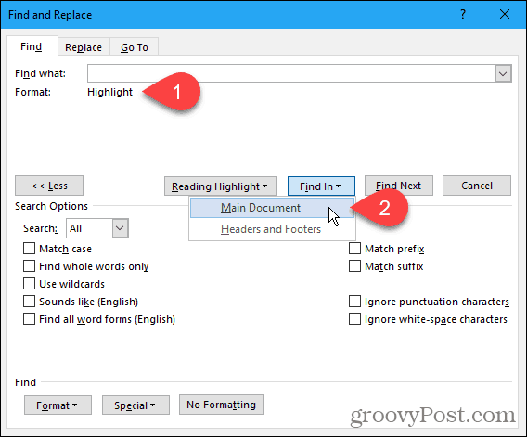Tick Find whole words only
The height and width of the screenshot is (437, 527).
[x=30, y=266]
